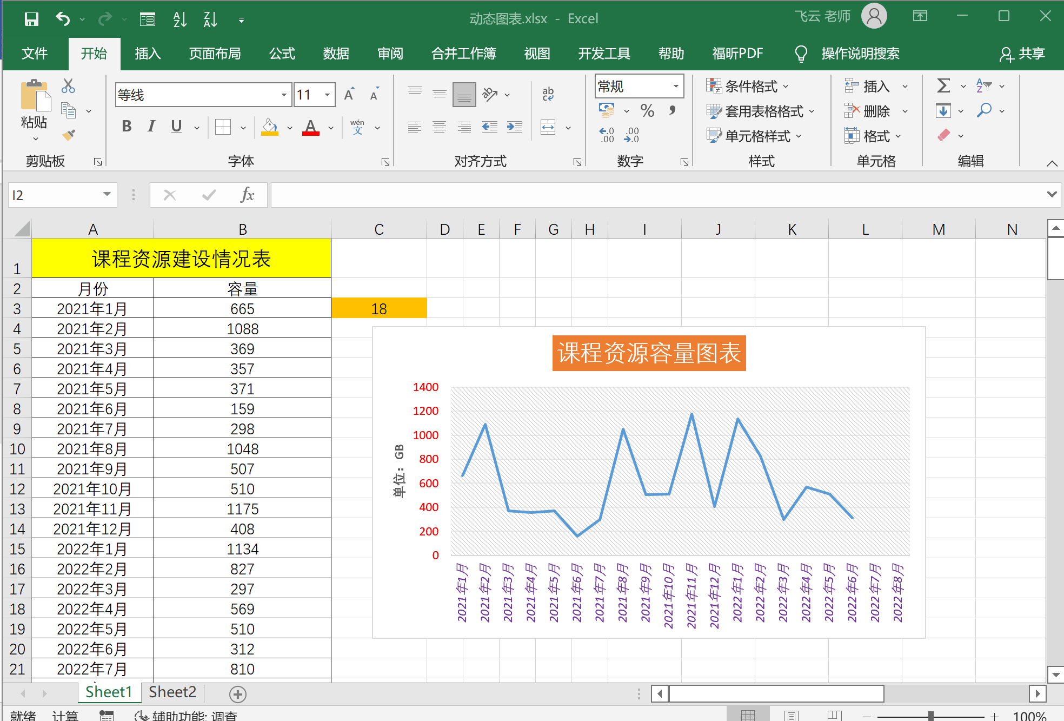This screenshot has height=721, width=1064.
Task: Click the Sort Ascending A-Z icon
Action: [180, 19]
